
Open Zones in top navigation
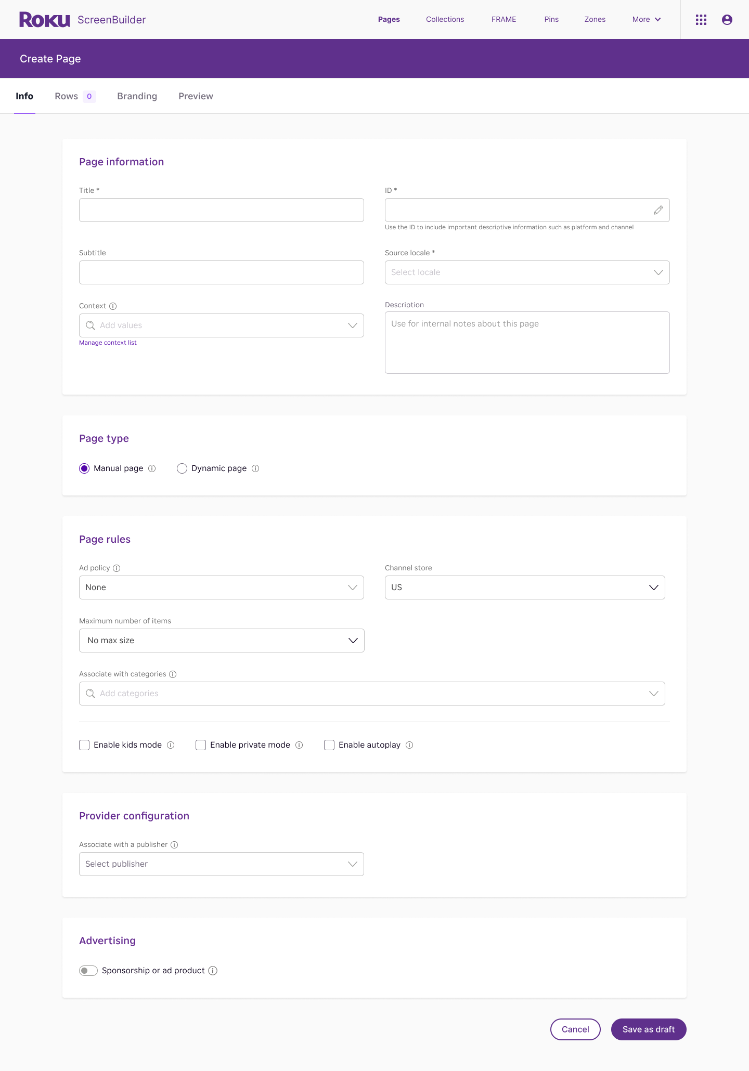595,20
